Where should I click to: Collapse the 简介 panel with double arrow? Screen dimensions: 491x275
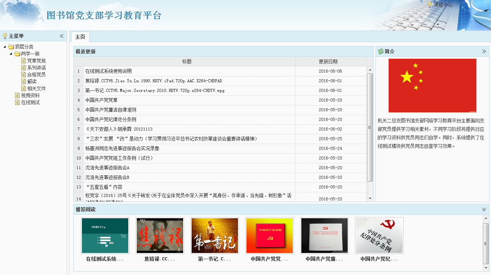point(484,51)
